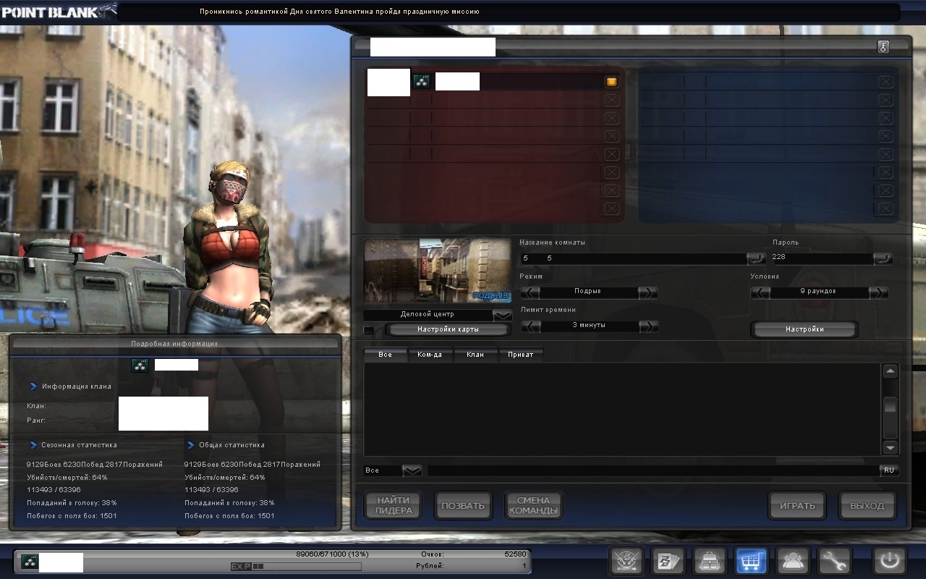Screen dimensions: 926x579
Task: Click rank badge in bottom status bar
Action: pyautogui.click(x=30, y=562)
